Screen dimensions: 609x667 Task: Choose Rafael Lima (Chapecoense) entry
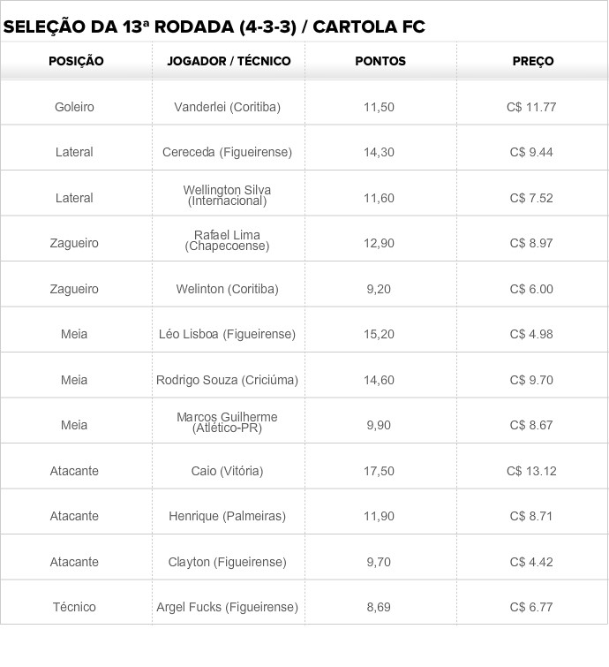(x=227, y=240)
